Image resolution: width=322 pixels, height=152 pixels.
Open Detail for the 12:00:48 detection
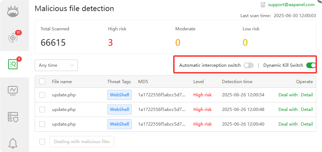click(307, 109)
